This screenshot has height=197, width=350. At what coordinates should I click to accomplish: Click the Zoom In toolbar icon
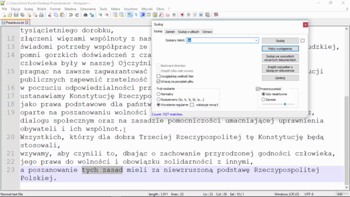pyautogui.click(x=100, y=15)
